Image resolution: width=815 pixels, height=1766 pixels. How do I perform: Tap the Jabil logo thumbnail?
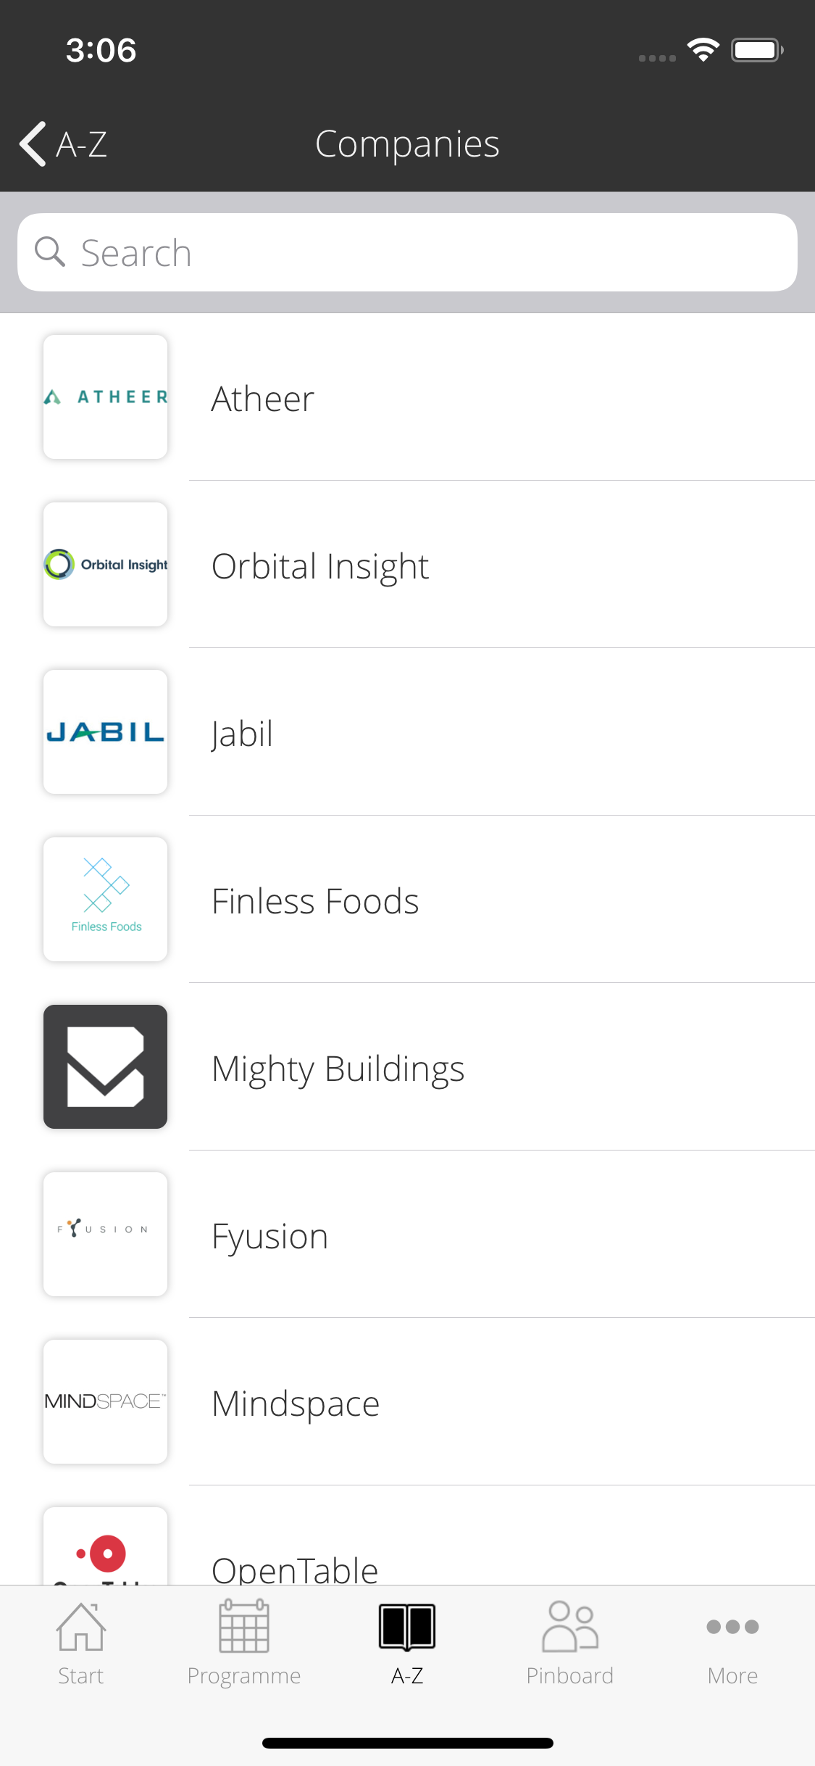pyautogui.click(x=106, y=731)
